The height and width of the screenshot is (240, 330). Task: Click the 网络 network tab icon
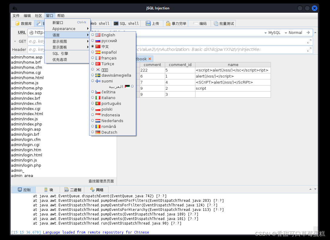tap(92, 189)
